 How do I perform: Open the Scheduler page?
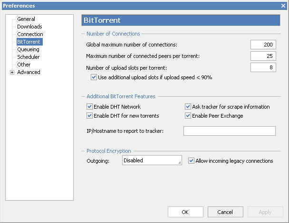pyautogui.click(x=28, y=57)
